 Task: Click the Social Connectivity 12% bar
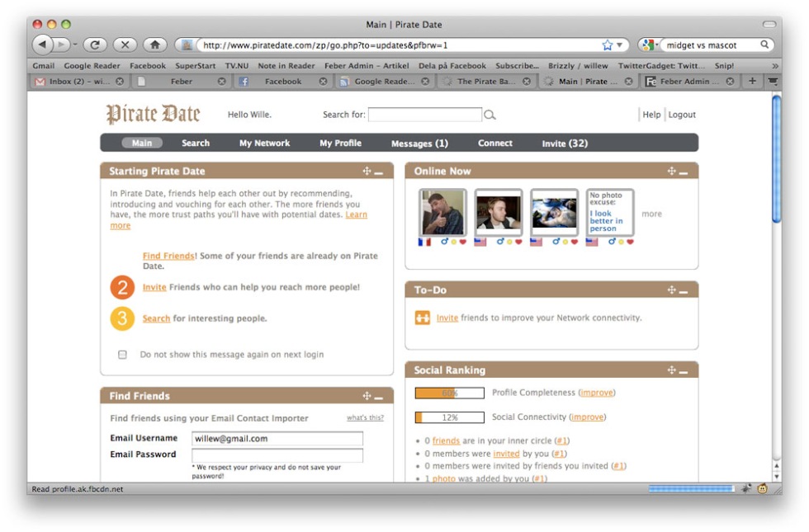450,417
